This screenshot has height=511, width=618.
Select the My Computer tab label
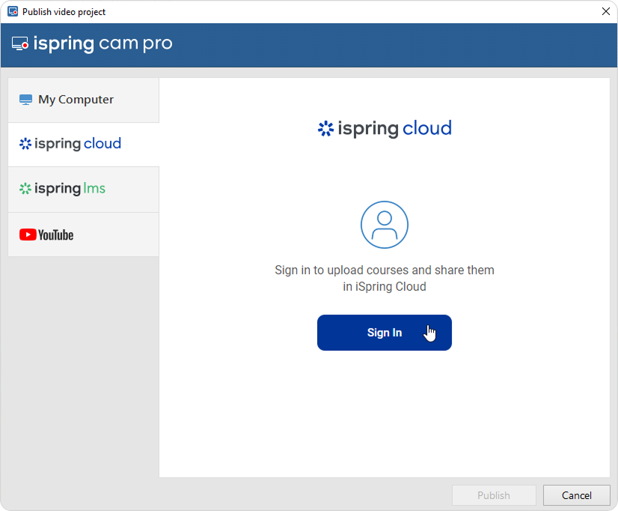pos(76,100)
